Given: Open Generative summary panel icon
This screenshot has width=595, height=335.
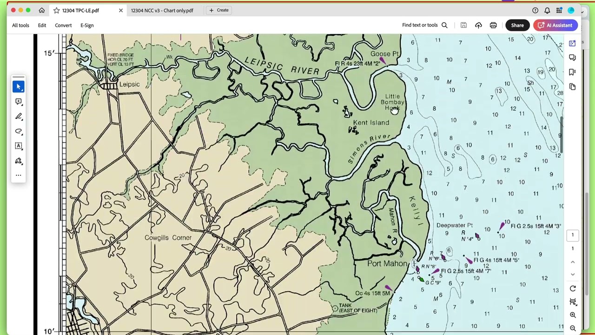Looking at the screenshot, I should (x=573, y=43).
